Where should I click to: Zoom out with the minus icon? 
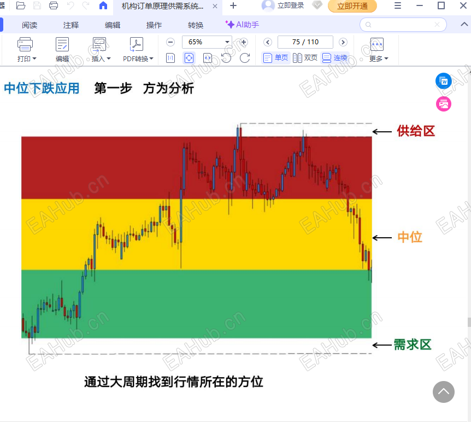[170, 42]
